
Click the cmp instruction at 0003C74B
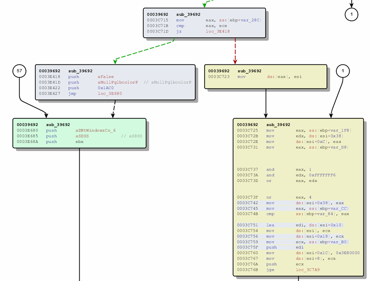tap(270, 214)
